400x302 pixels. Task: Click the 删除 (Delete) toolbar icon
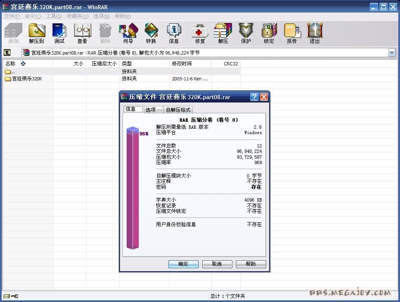tap(105, 33)
